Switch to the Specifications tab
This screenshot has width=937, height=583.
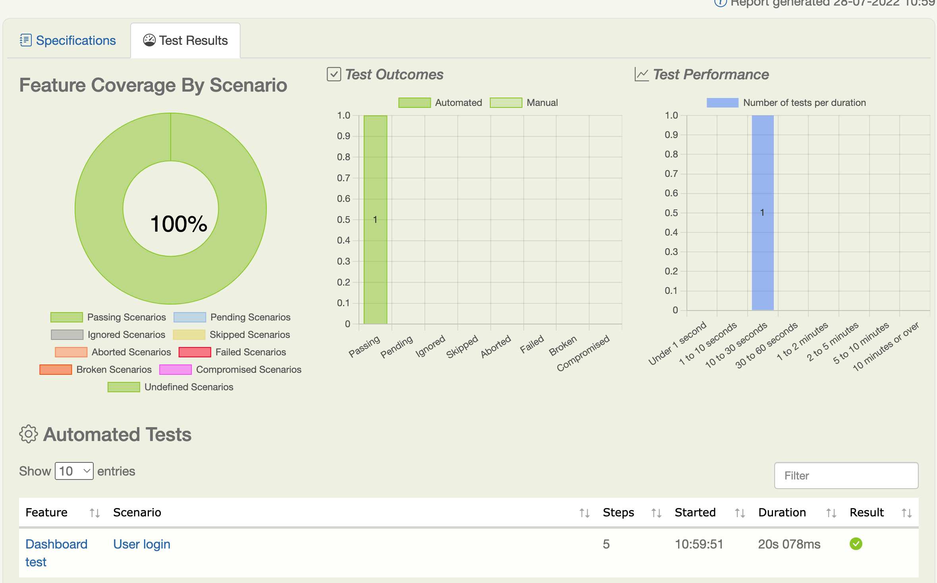click(75, 40)
